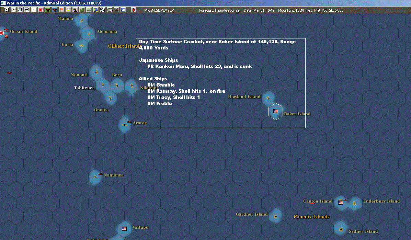
Task: Click the 'Hex: 149 136' coordinates text
Action: pyautogui.click(x=316, y=10)
